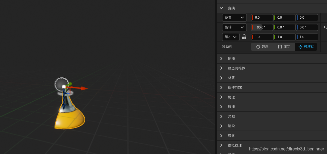Expand the 光照 lighting section

[221, 116]
